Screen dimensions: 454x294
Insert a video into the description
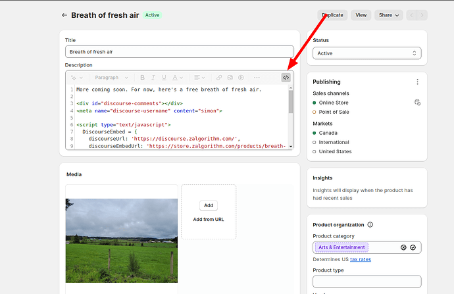point(241,78)
